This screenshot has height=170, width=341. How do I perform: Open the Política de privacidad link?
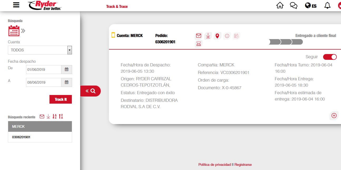[214, 165]
